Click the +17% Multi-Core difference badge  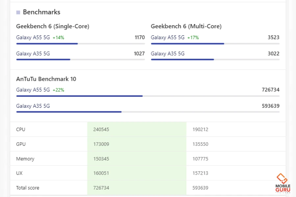(193, 38)
